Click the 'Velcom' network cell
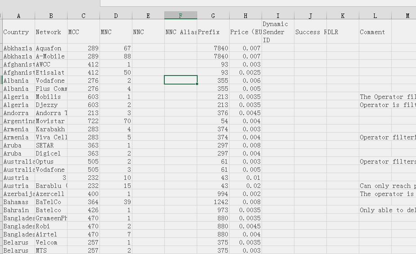416x254 pixels. click(x=51, y=242)
